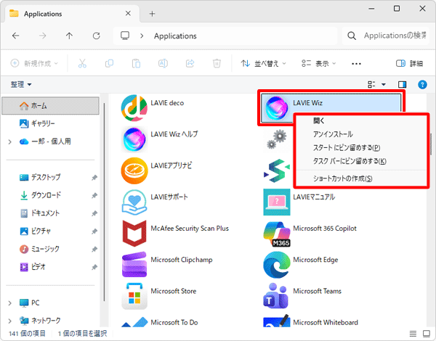Screen dimensions: 436x341
Task: Expand the 一郎 - 個人用 OneDrive node
Action: coord(10,142)
